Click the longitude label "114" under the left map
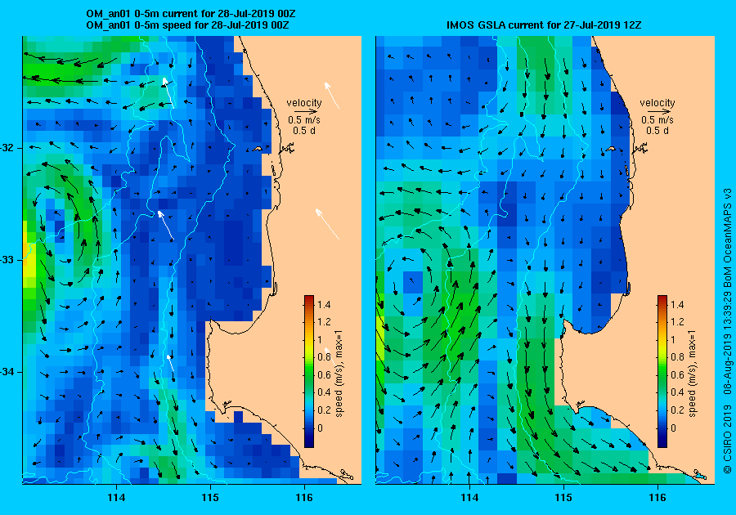This screenshot has width=736, height=515. point(116,498)
